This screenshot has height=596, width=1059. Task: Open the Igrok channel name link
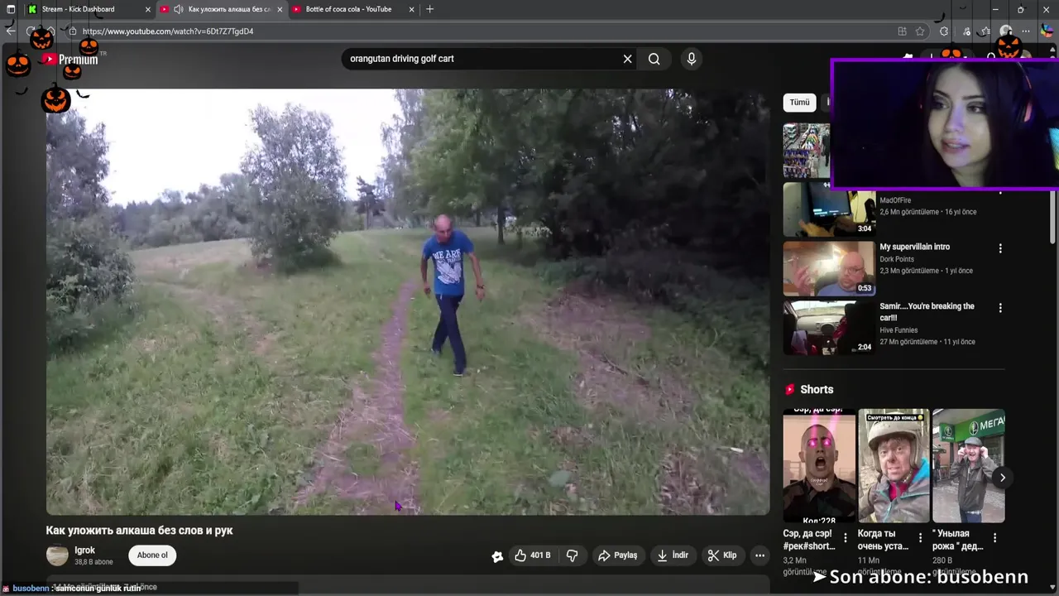84,550
